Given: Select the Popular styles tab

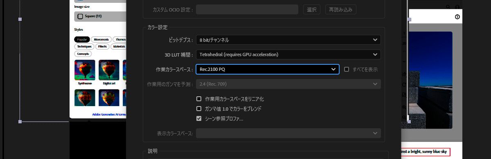Looking at the screenshot, I should [82, 39].
